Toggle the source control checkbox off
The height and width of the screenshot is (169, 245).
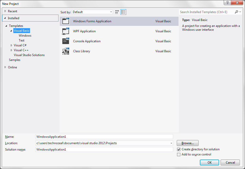tap(179, 154)
